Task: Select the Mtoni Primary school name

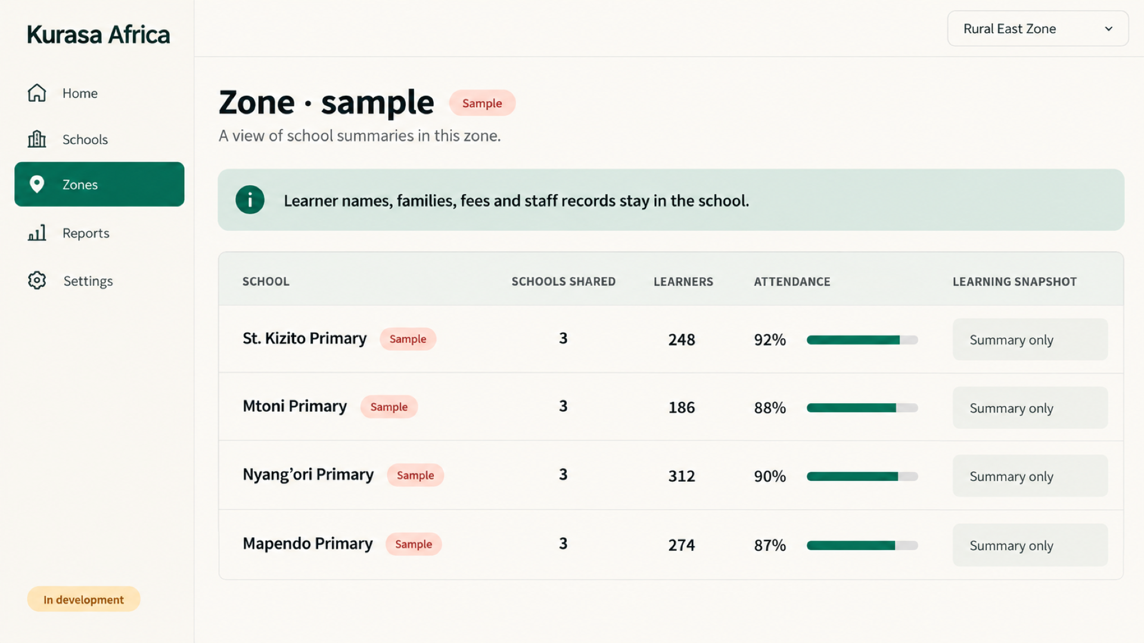Action: coord(294,406)
